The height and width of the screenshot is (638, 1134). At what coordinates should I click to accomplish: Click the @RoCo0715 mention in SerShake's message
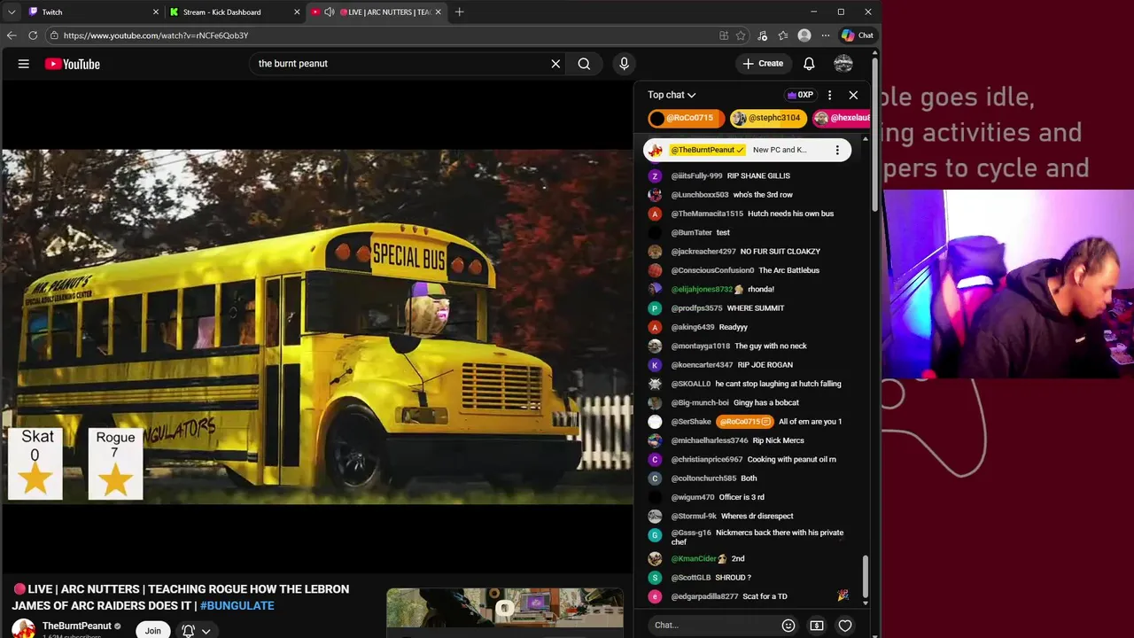pyautogui.click(x=744, y=422)
